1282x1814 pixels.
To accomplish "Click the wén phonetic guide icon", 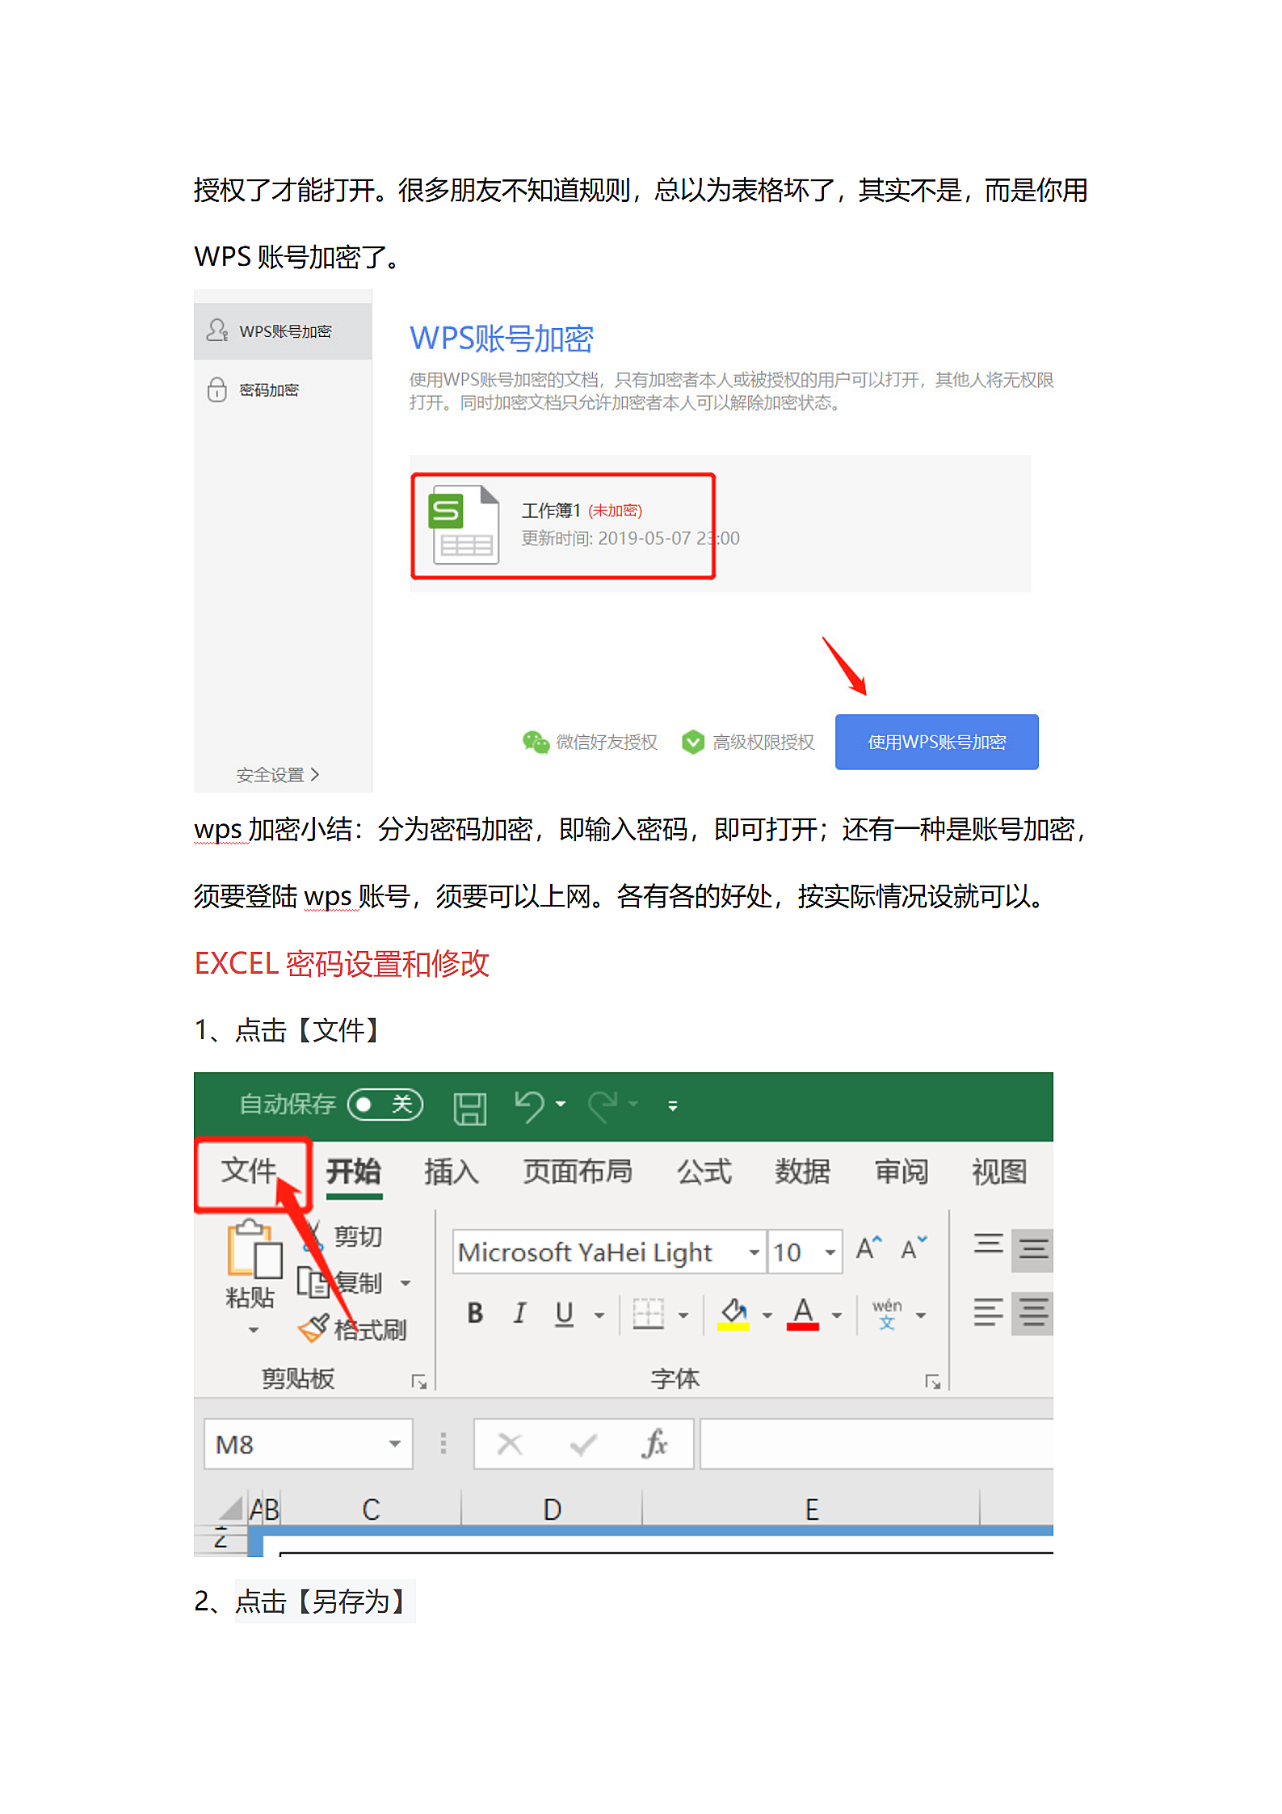I will pyautogui.click(x=887, y=1314).
